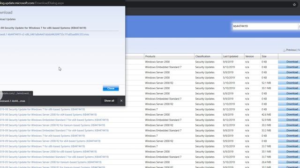This screenshot has height=168, width=300.
Task: Sort results by the Products column
Action: 150,56
